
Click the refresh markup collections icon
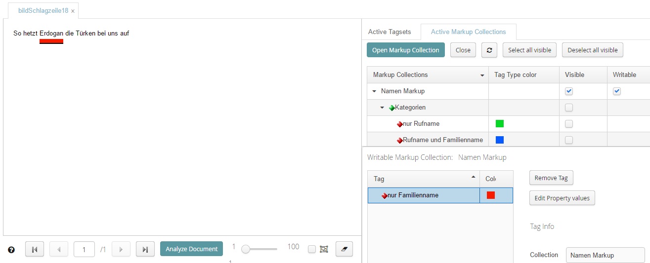point(489,50)
